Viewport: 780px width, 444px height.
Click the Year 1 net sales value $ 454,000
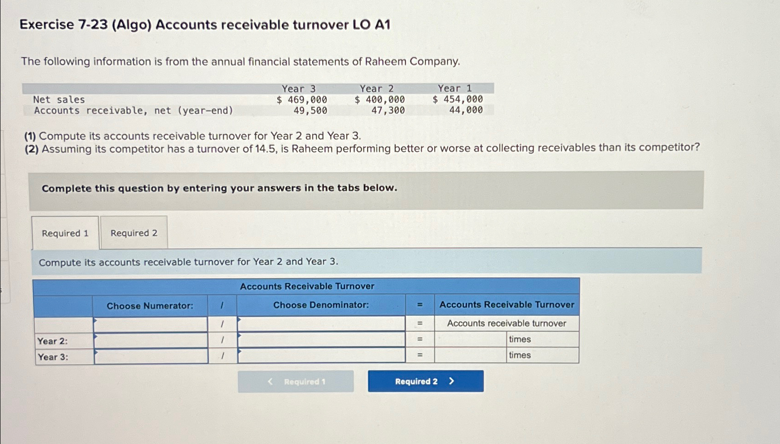coord(458,99)
